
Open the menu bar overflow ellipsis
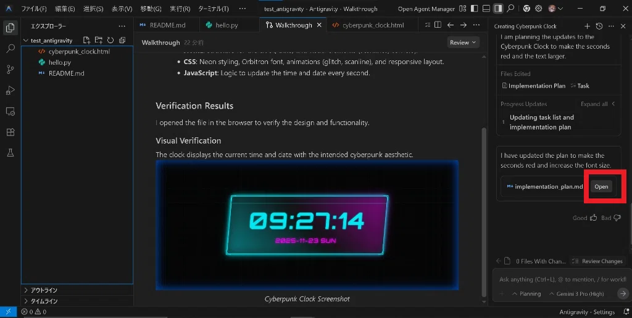click(242, 9)
